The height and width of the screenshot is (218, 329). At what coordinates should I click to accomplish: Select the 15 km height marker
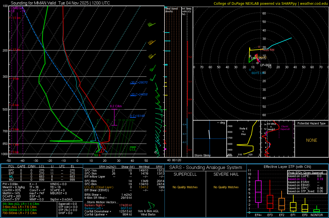pyautogui.click(x=16, y=18)
